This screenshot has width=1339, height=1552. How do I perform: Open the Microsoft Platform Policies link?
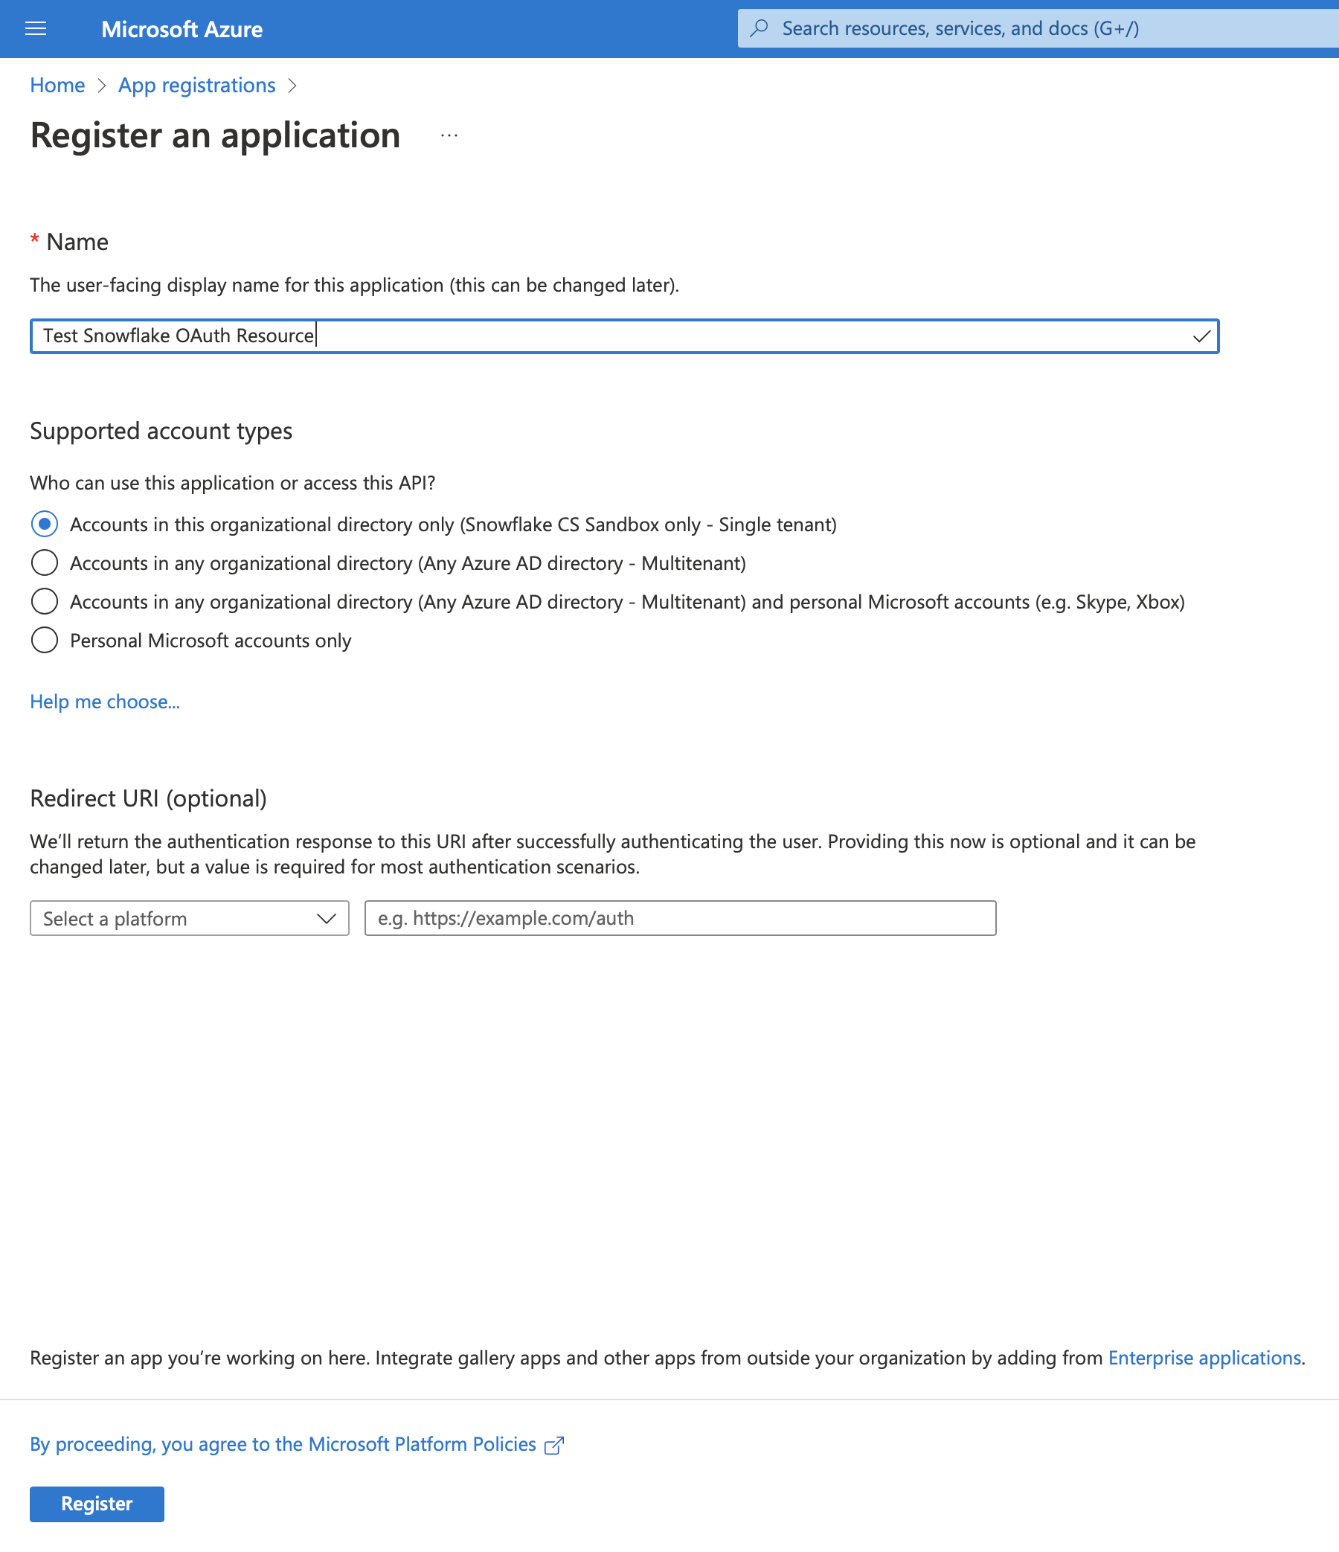[283, 1444]
